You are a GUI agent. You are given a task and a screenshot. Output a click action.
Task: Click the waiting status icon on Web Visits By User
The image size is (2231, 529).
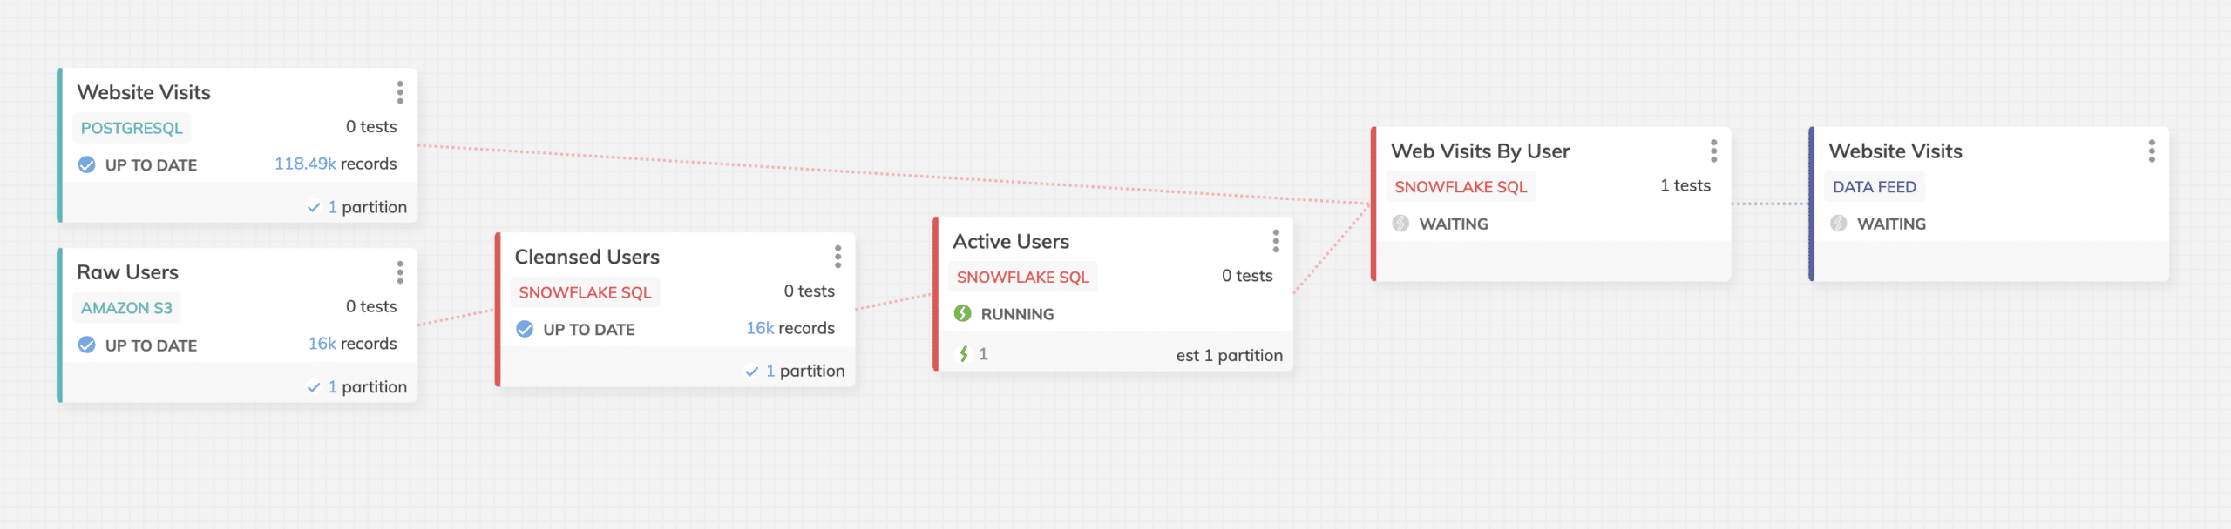1400,223
